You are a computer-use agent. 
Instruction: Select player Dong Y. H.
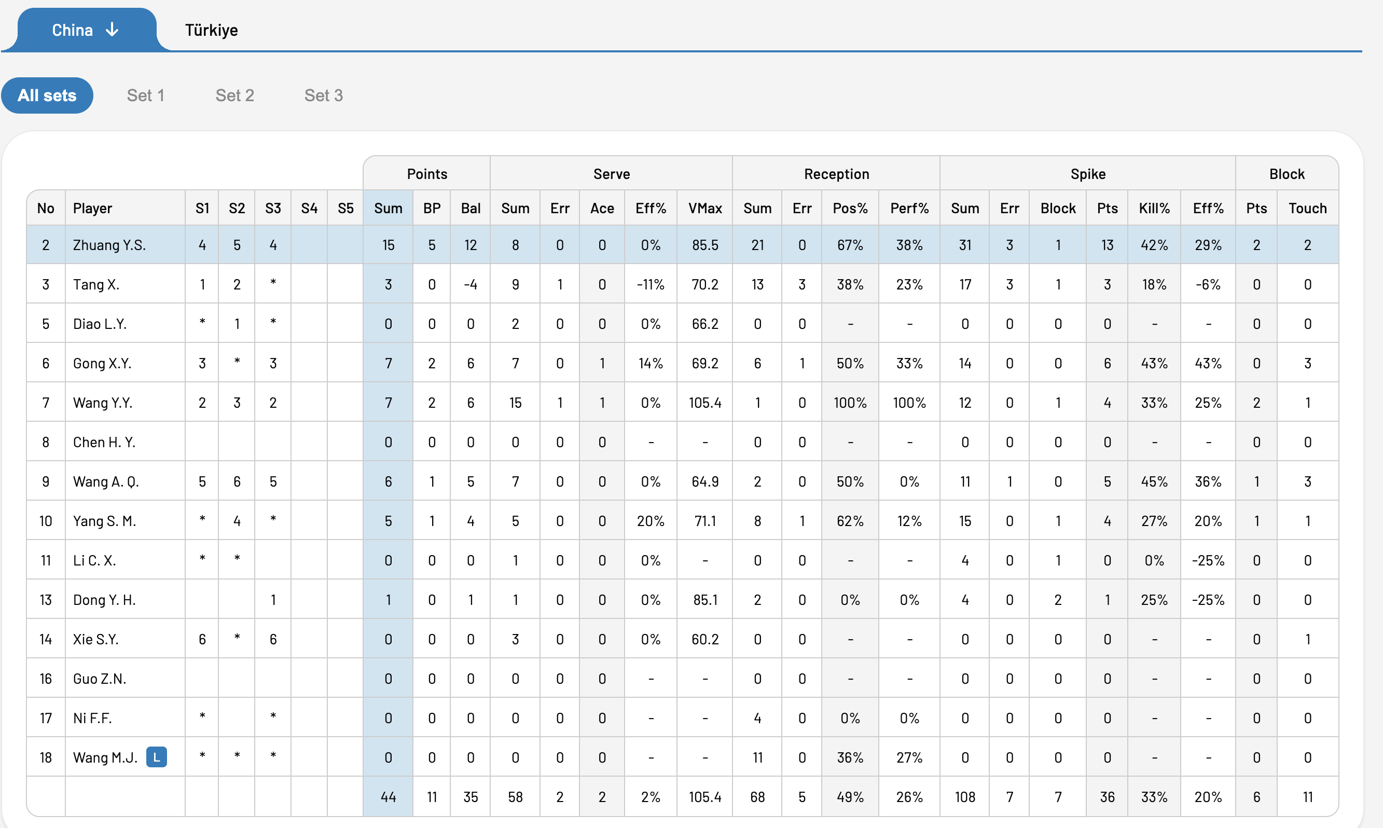click(x=104, y=600)
